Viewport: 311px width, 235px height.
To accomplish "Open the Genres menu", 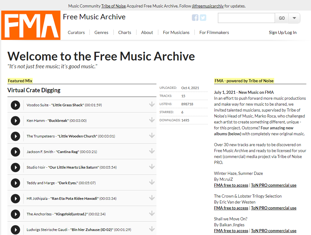I will pos(101,32).
